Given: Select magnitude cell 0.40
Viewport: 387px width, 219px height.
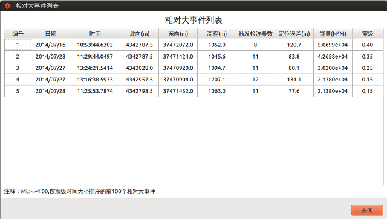Looking at the screenshot, I should pyautogui.click(x=368, y=45).
